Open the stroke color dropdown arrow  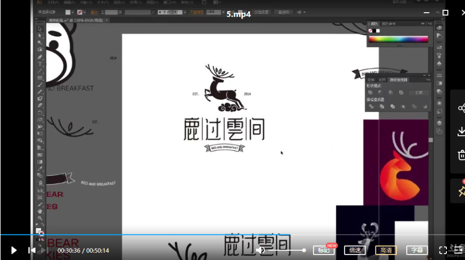click(x=84, y=12)
